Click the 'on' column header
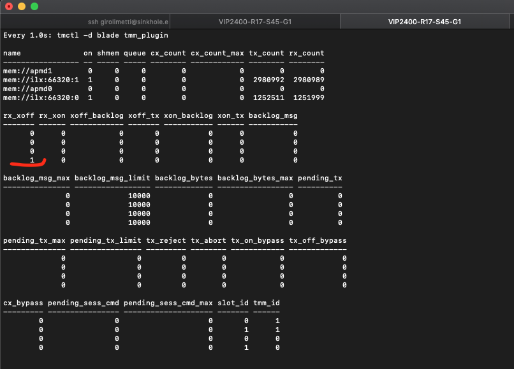Viewport: 514px width, 369px height. click(x=88, y=53)
